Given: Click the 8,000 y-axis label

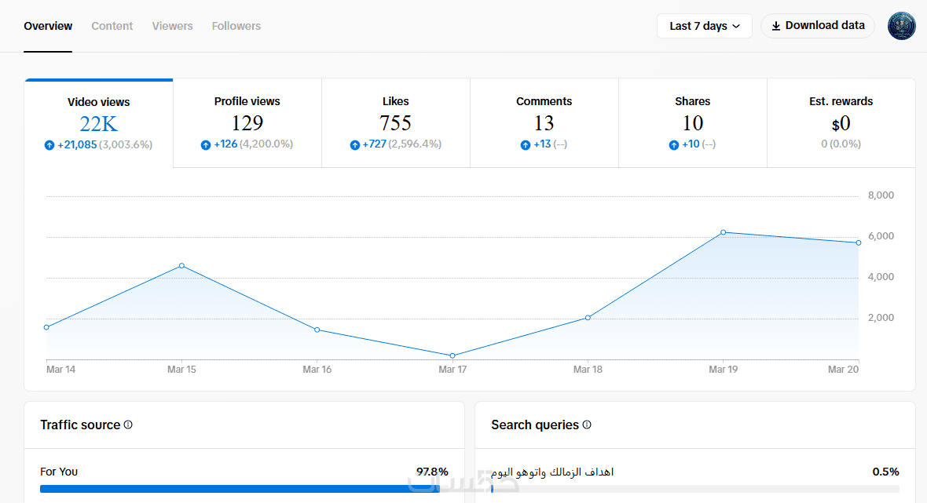Looking at the screenshot, I should (881, 195).
